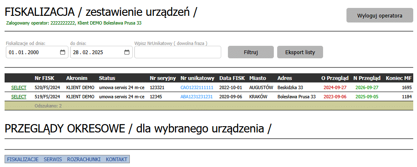Click Koniec MF value 1695
Screen dimensions: 417x167
click(407, 87)
